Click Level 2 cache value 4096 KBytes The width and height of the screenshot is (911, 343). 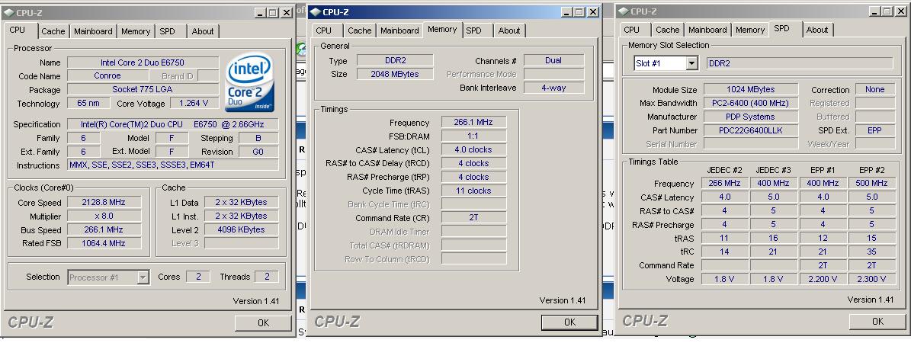[241, 229]
